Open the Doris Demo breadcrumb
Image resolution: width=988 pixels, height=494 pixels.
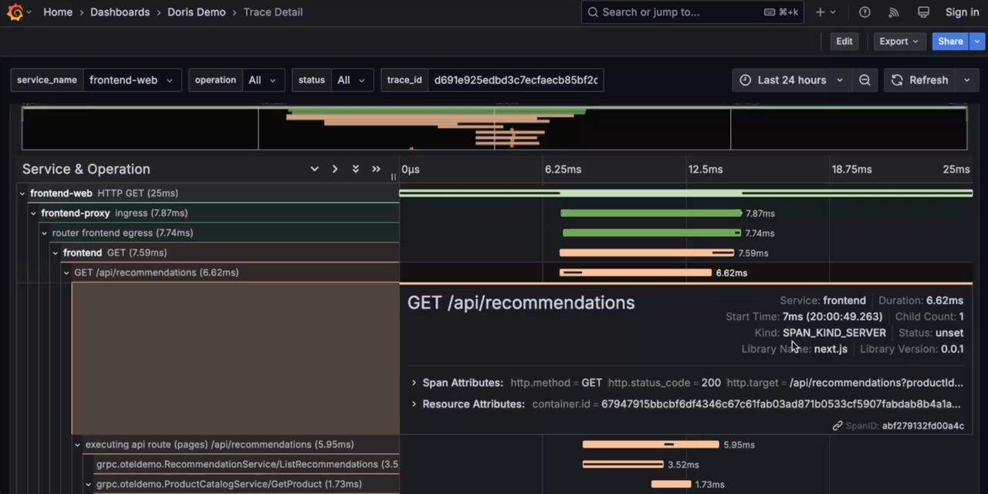tap(196, 12)
